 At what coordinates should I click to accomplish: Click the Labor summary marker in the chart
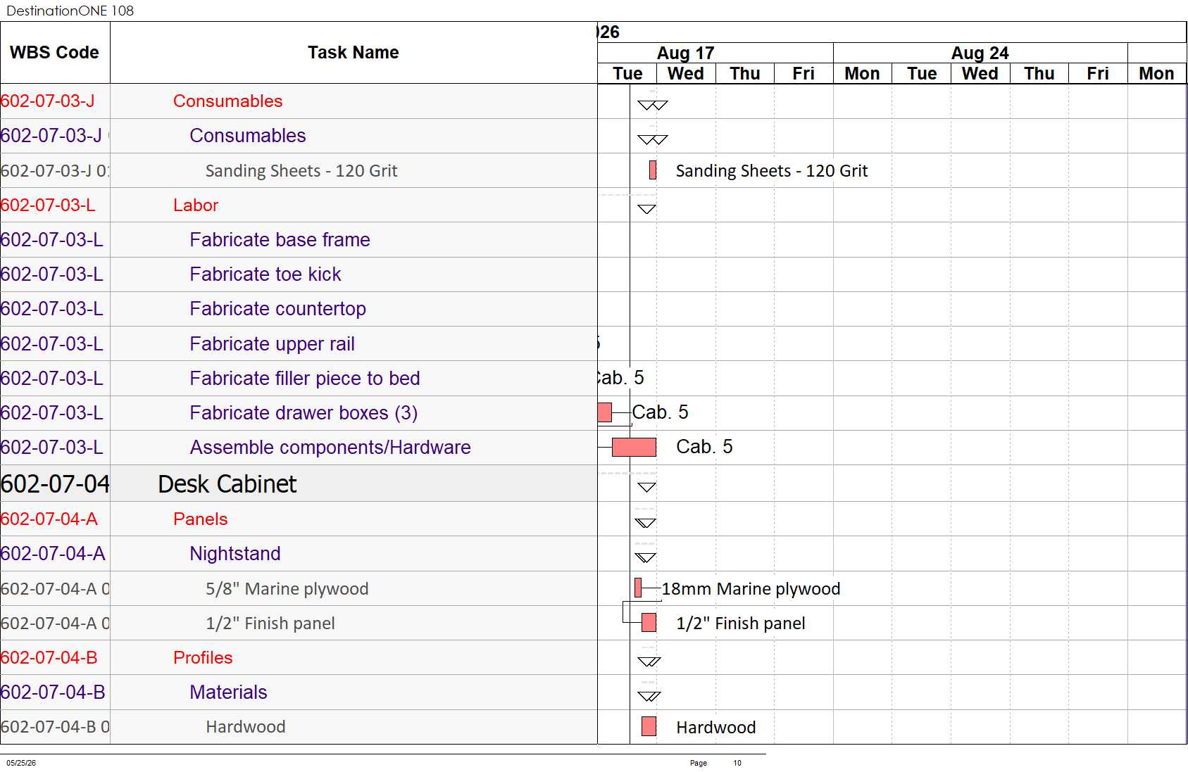646,209
